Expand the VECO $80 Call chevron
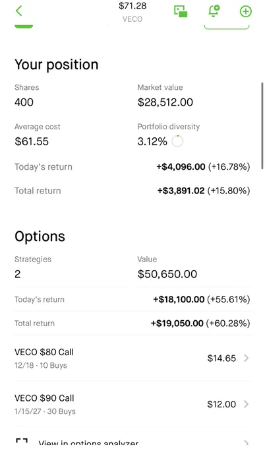Viewport: 265px width, 449px height. (x=246, y=358)
